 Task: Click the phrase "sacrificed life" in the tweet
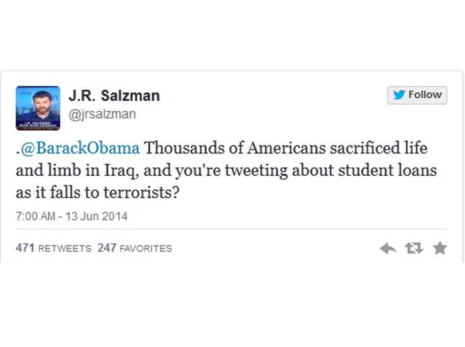[379, 148]
